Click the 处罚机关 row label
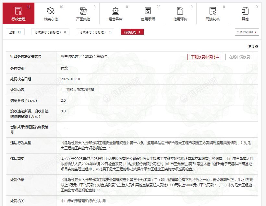266x206 pixels. point(17,201)
